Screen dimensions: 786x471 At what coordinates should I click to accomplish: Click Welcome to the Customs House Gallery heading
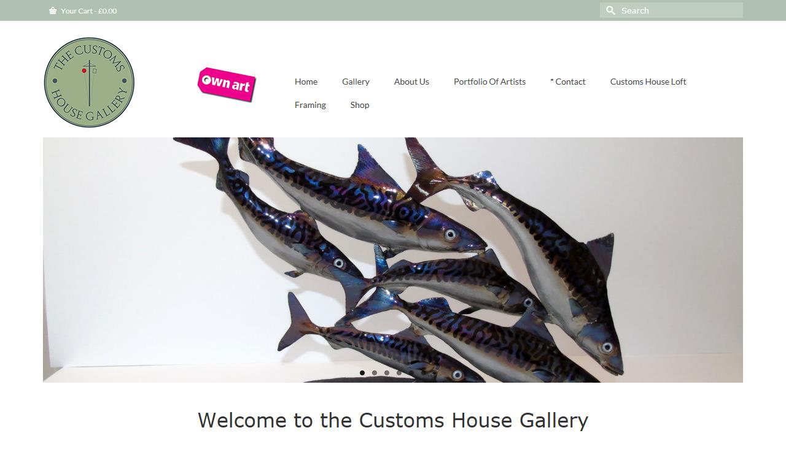tap(393, 420)
